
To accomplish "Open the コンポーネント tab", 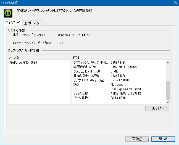I will pos(32,23).
